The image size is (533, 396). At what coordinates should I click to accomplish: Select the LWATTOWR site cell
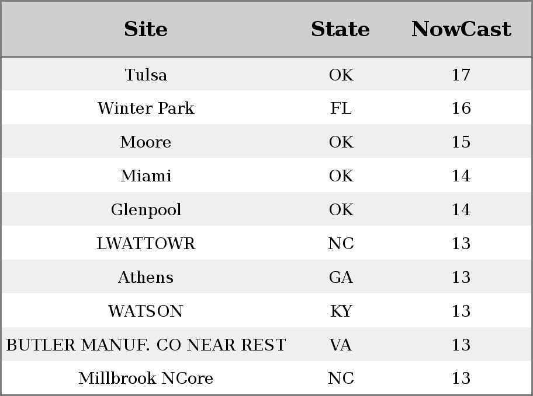146,243
